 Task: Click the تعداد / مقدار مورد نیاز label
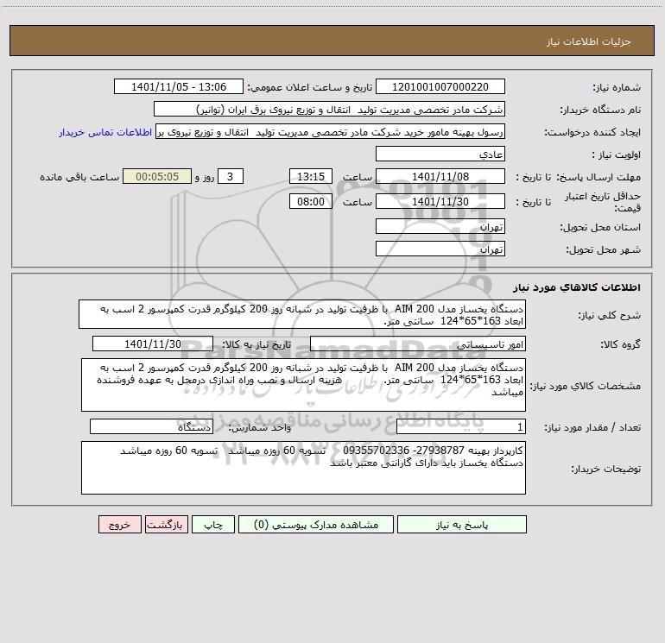(x=592, y=428)
